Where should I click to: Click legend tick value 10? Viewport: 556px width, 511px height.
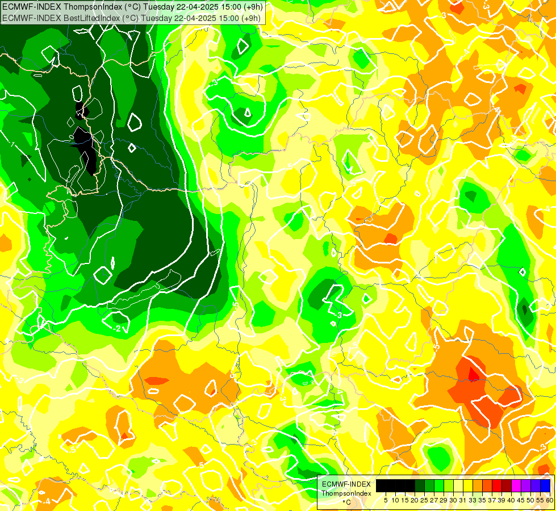[395, 500]
